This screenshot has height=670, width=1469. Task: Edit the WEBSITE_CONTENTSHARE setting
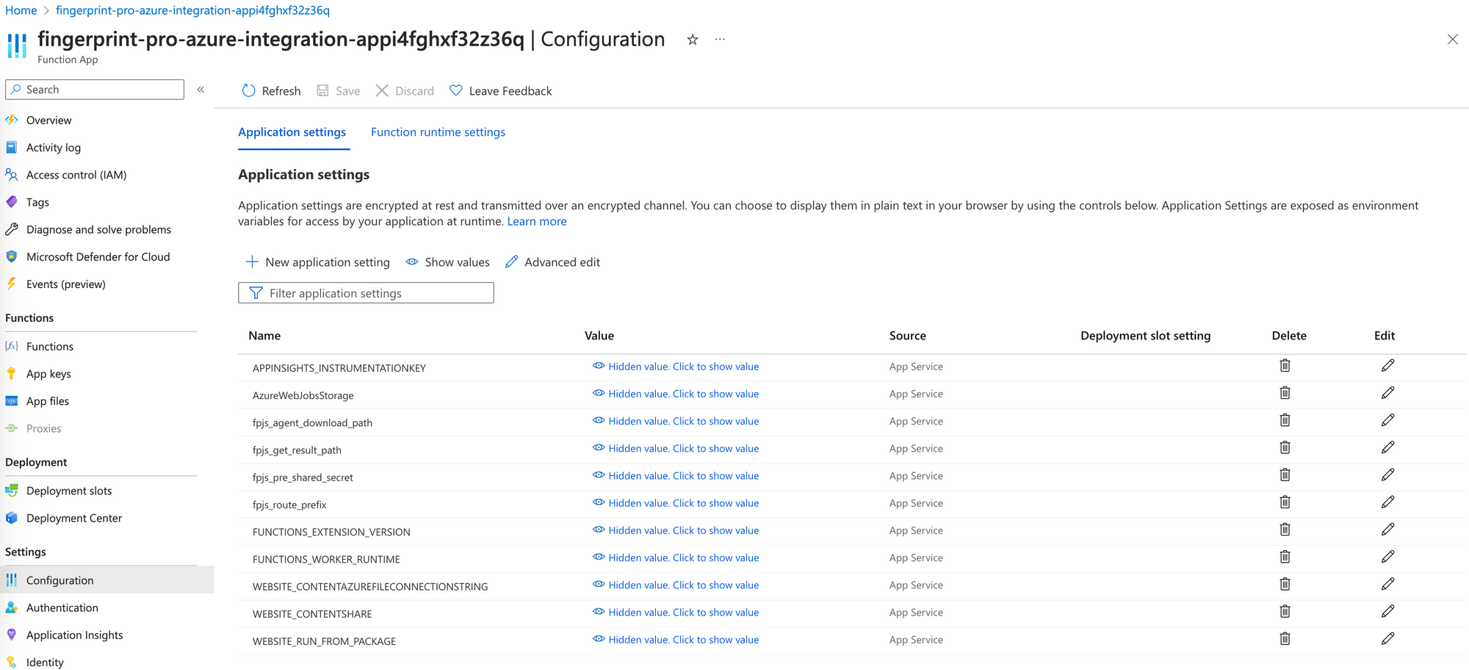coord(1387,611)
